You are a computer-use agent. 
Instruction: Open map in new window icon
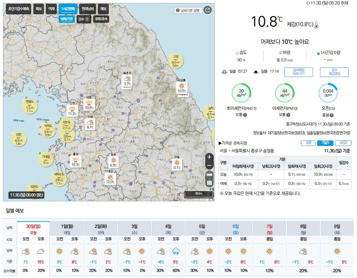(x=208, y=10)
